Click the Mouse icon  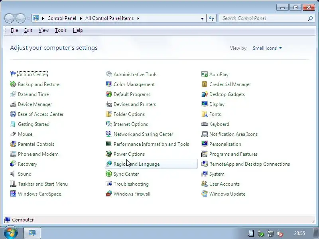click(13, 134)
